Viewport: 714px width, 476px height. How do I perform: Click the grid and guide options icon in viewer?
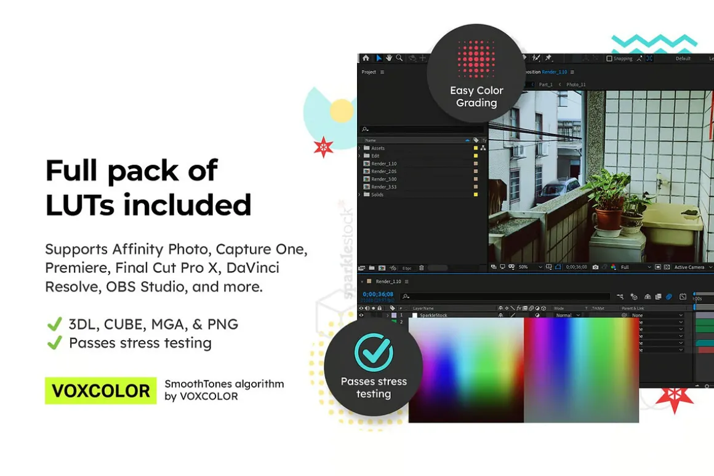point(548,267)
